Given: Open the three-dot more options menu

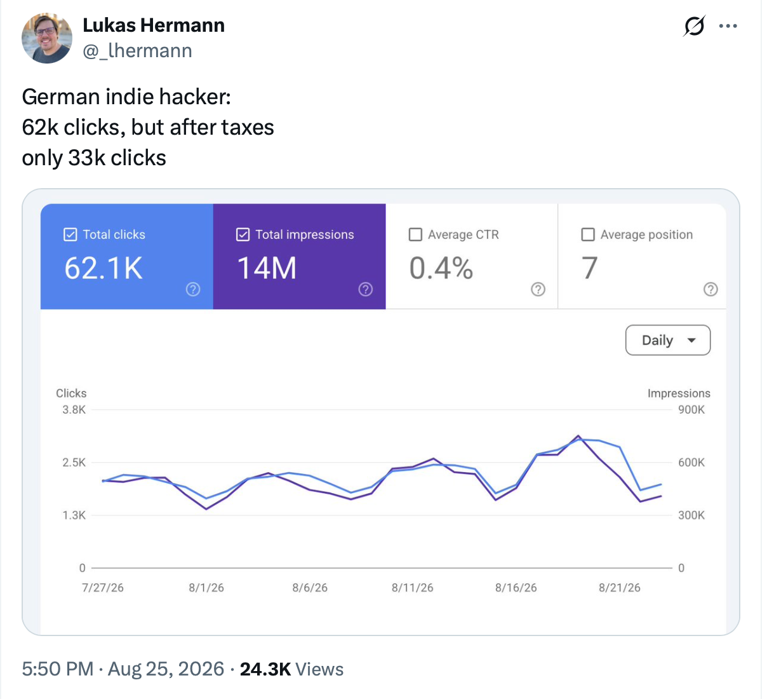Looking at the screenshot, I should tap(728, 26).
